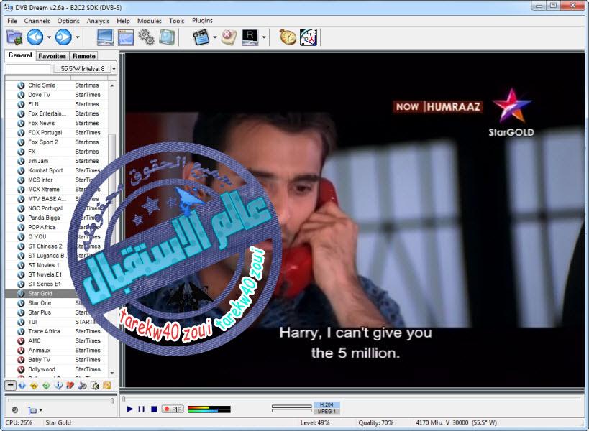This screenshot has width=589, height=431.
Task: Click the MPEG-1 codec indicator
Action: coord(327,412)
